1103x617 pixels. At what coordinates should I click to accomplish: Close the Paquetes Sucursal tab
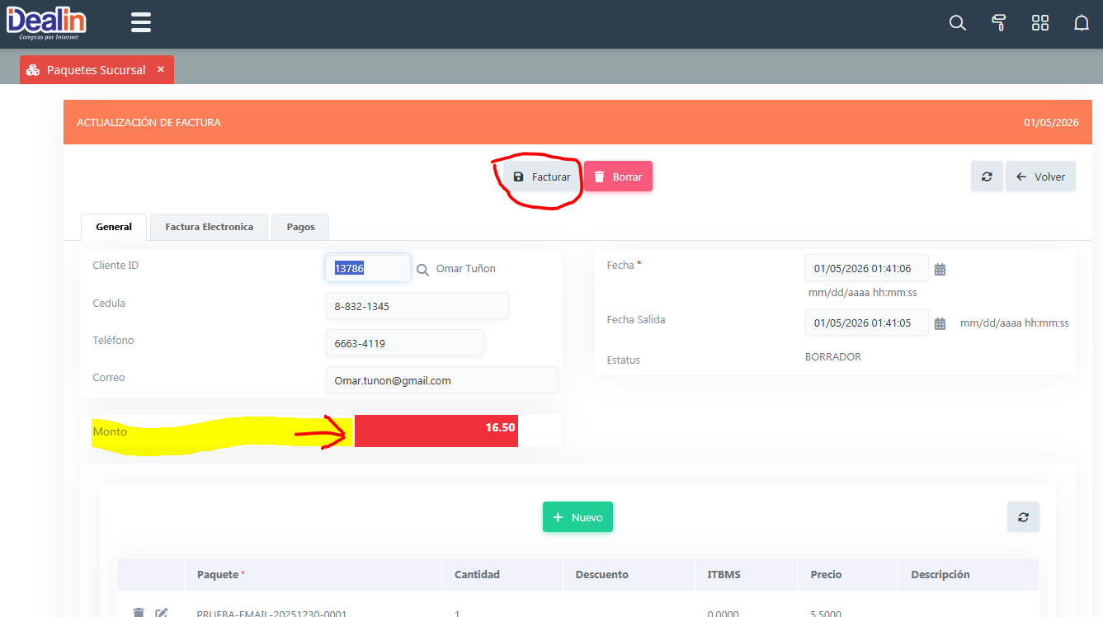coord(161,69)
